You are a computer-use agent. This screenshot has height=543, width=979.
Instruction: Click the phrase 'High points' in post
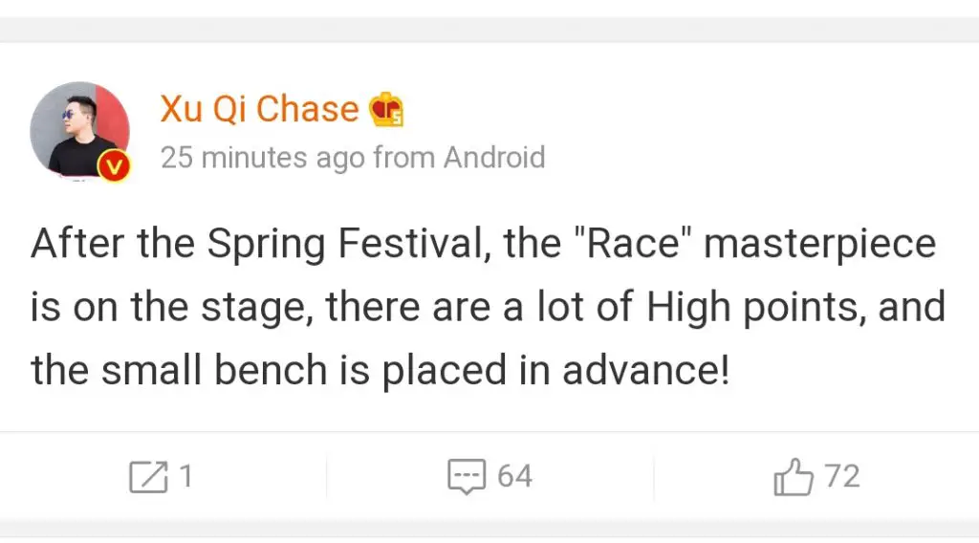[757, 307]
